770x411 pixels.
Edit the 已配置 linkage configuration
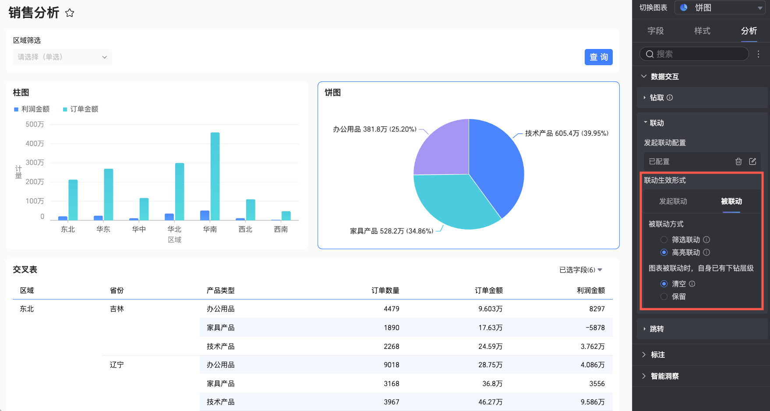pos(752,161)
